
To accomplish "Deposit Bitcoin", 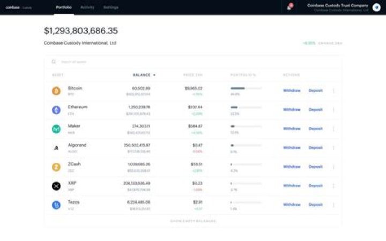I will click(316, 91).
